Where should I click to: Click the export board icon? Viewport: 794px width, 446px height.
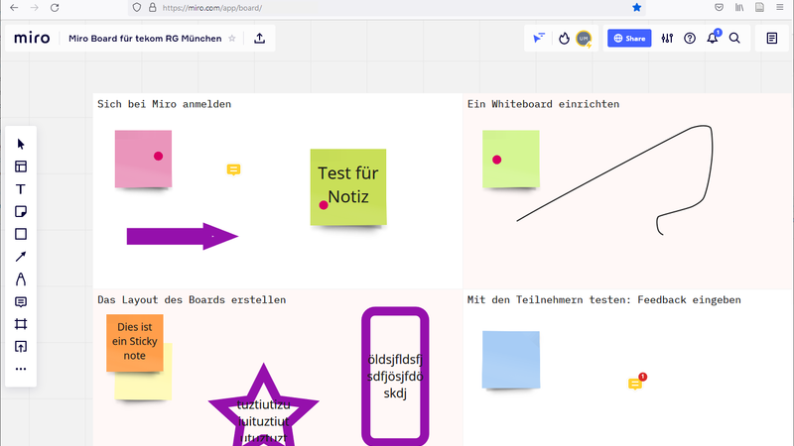(x=260, y=38)
